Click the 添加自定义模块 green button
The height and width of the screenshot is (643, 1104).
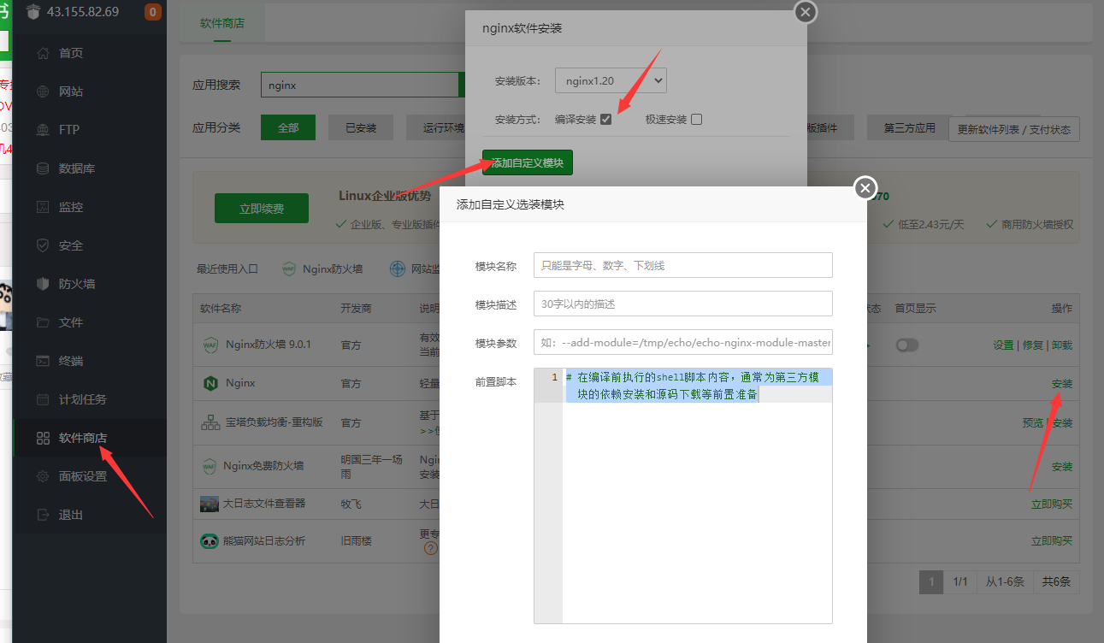528,162
